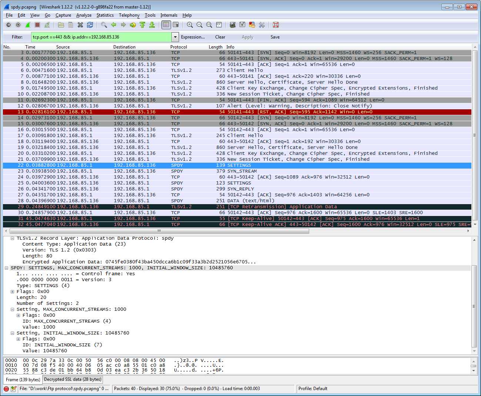This screenshot has height=396, width=481.
Task: Open the Telephony menu
Action: (x=129, y=15)
